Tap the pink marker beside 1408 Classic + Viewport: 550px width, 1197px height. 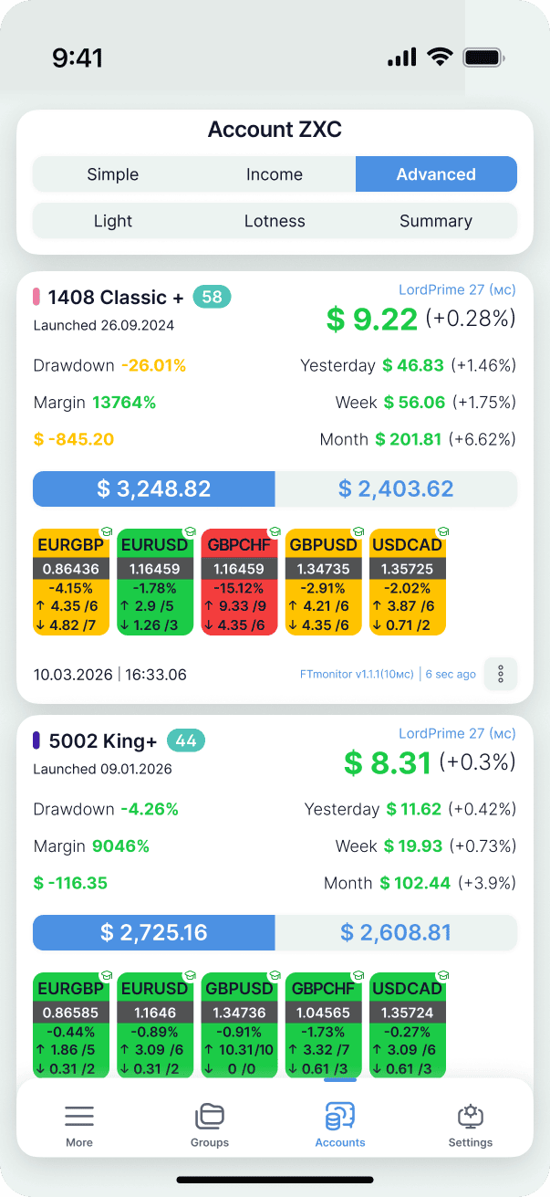pyautogui.click(x=36, y=297)
